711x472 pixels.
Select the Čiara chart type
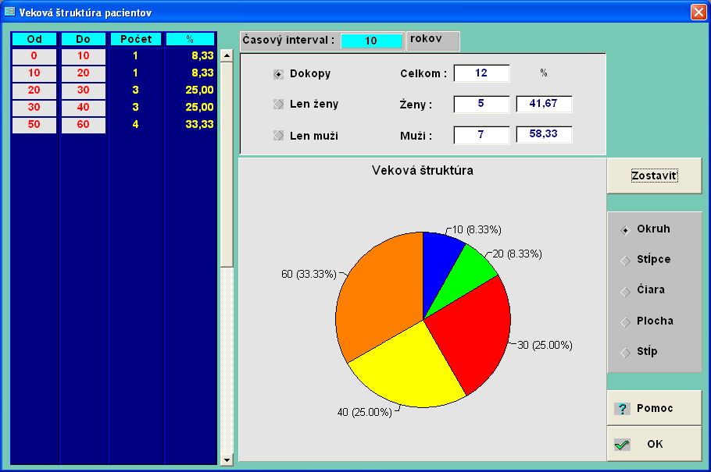625,290
